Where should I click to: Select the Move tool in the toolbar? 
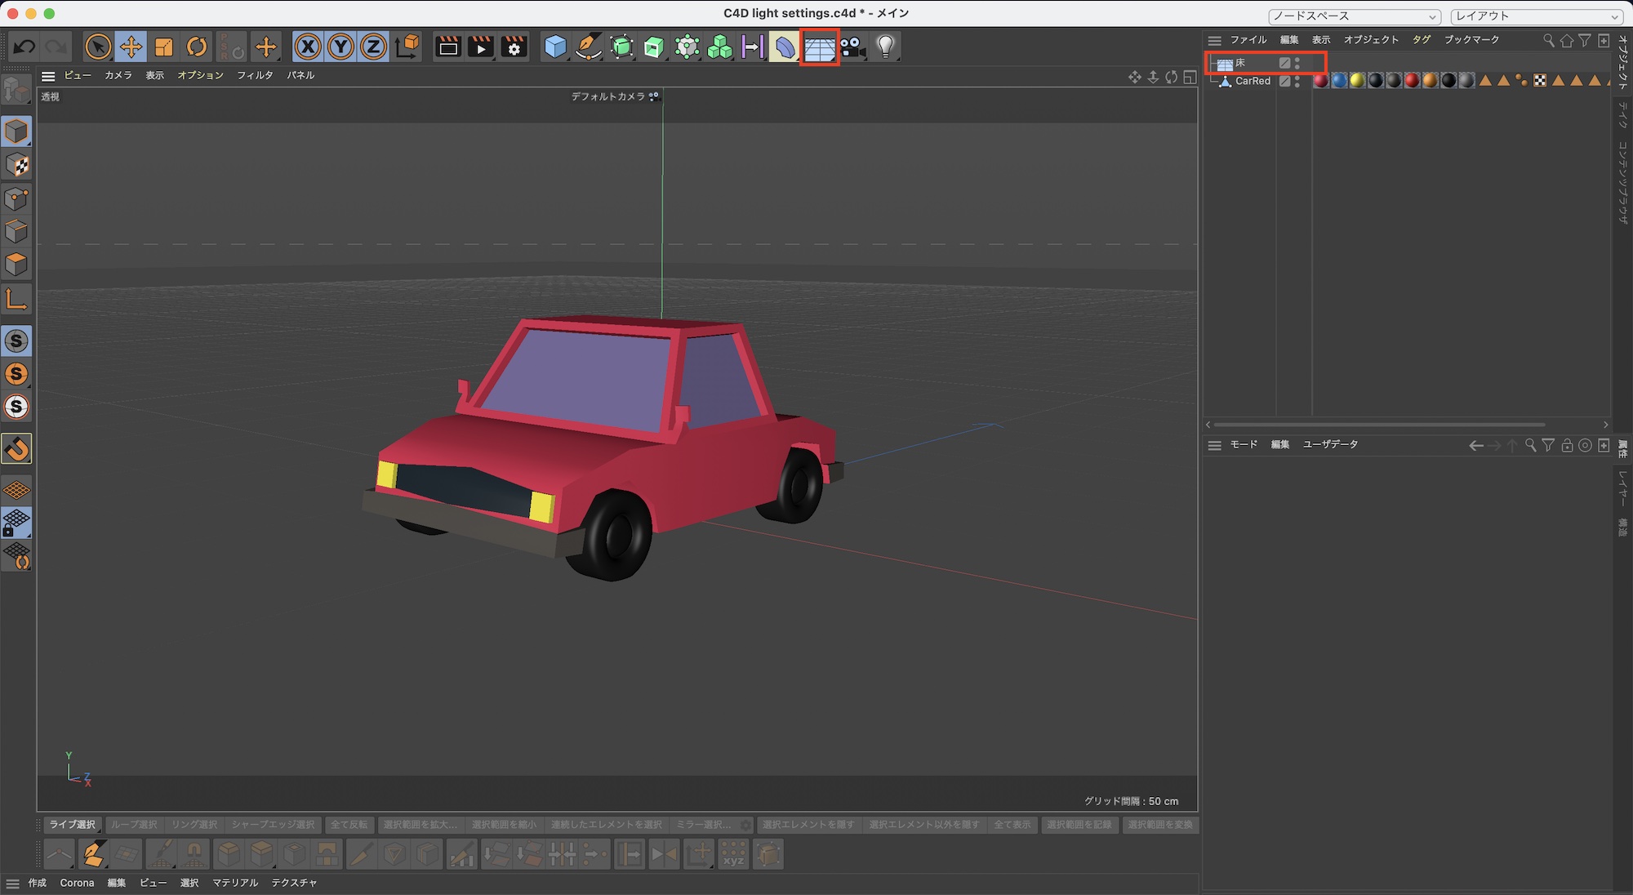(x=132, y=47)
